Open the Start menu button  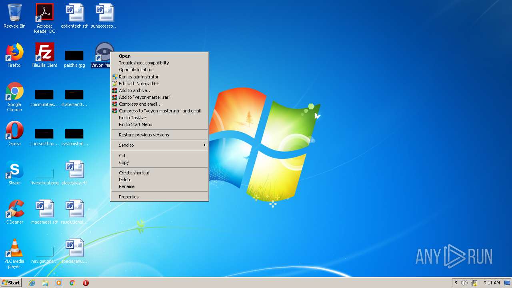point(11,283)
